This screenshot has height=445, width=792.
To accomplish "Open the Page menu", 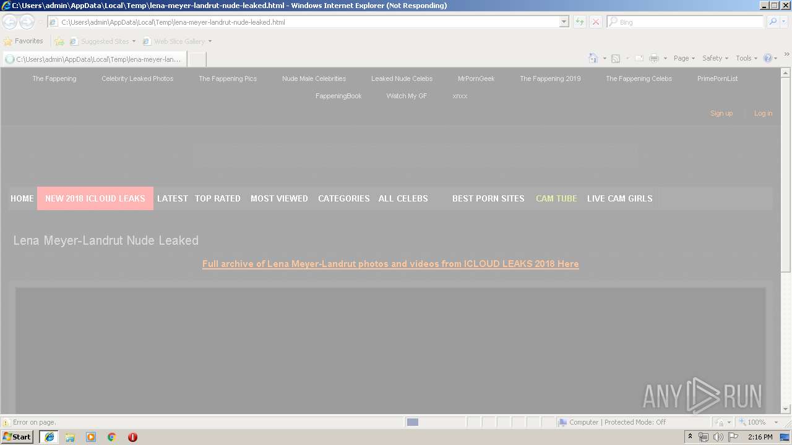I will pyautogui.click(x=684, y=58).
